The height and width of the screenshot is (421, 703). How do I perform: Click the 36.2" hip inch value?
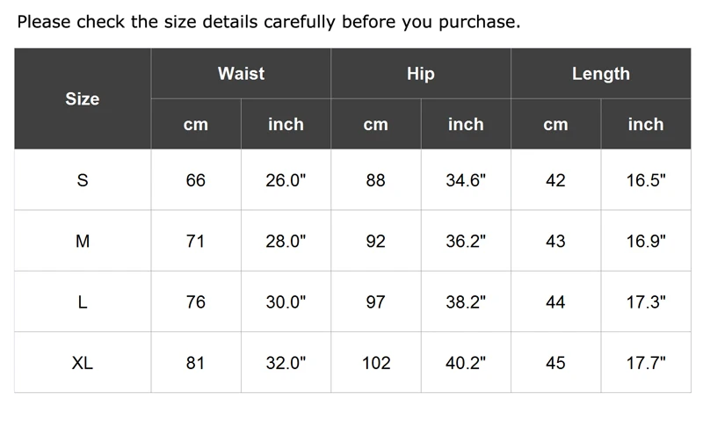[x=466, y=241]
